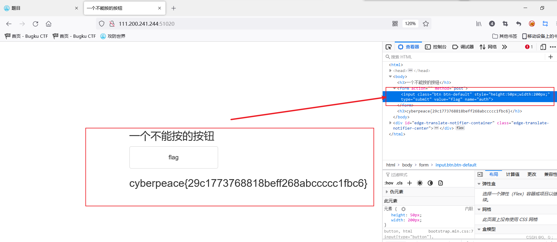Click the address bar URL 111.200.241.244:51020
Screen dimensions: 557x242
coord(147,24)
